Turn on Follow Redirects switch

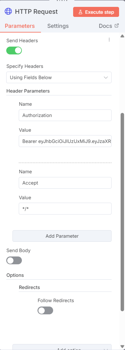click(x=45, y=310)
